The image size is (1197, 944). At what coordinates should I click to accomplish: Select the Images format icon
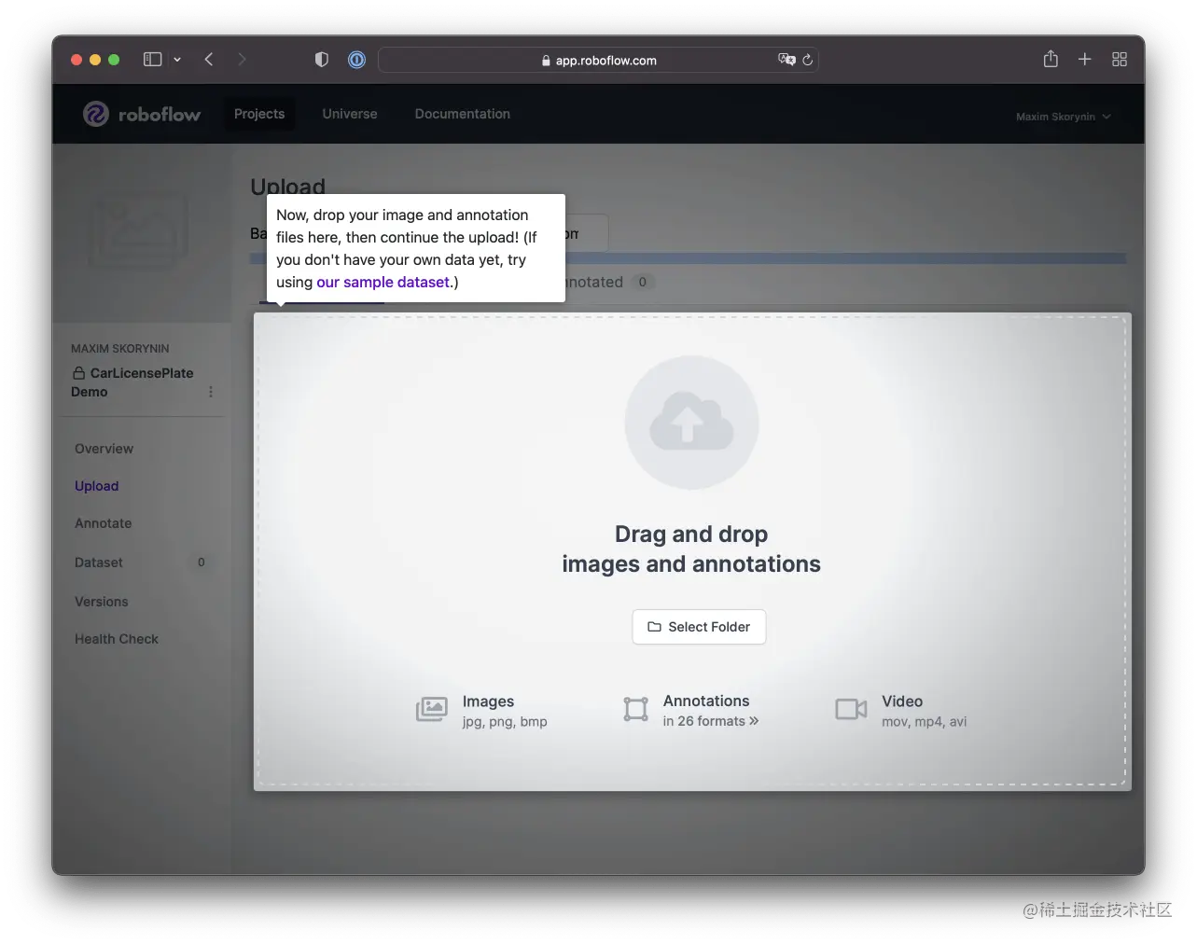(432, 709)
